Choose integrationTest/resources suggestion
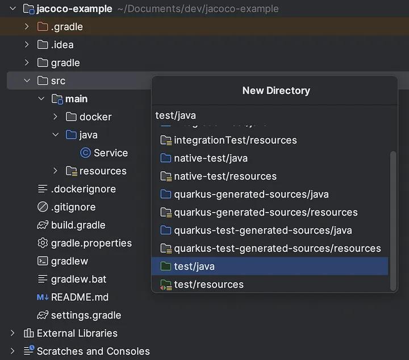Viewport: 409px width, 360px height. pyautogui.click(x=270, y=140)
